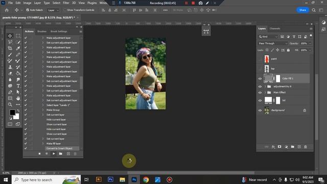The width and height of the screenshot is (327, 184).
Task: Open the Filter menu
Action: (66, 3)
